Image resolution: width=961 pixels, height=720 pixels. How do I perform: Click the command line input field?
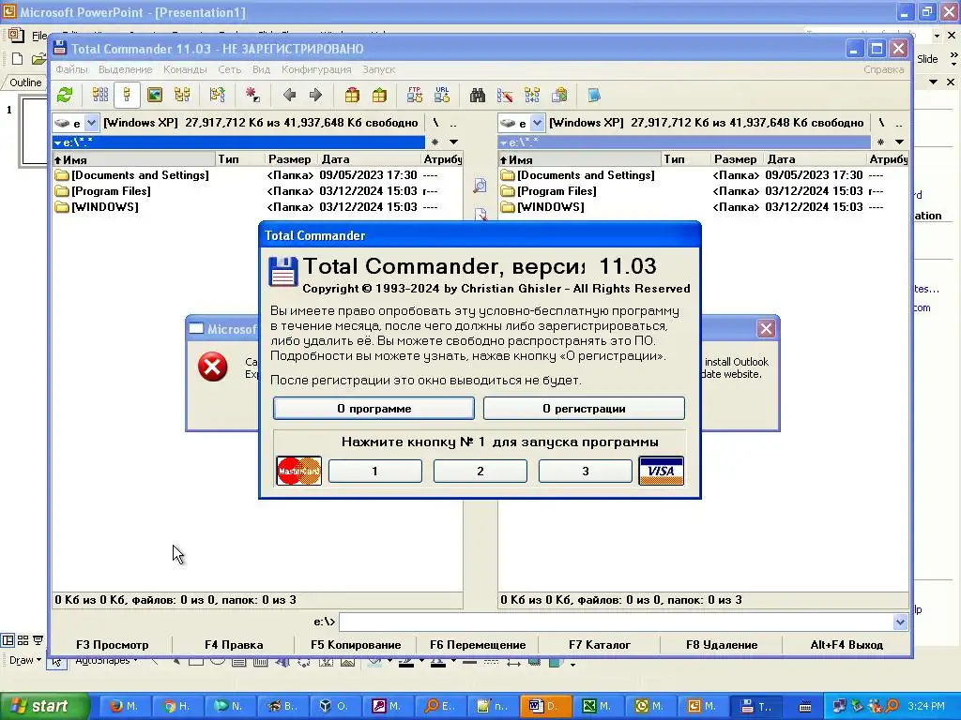tap(616, 622)
